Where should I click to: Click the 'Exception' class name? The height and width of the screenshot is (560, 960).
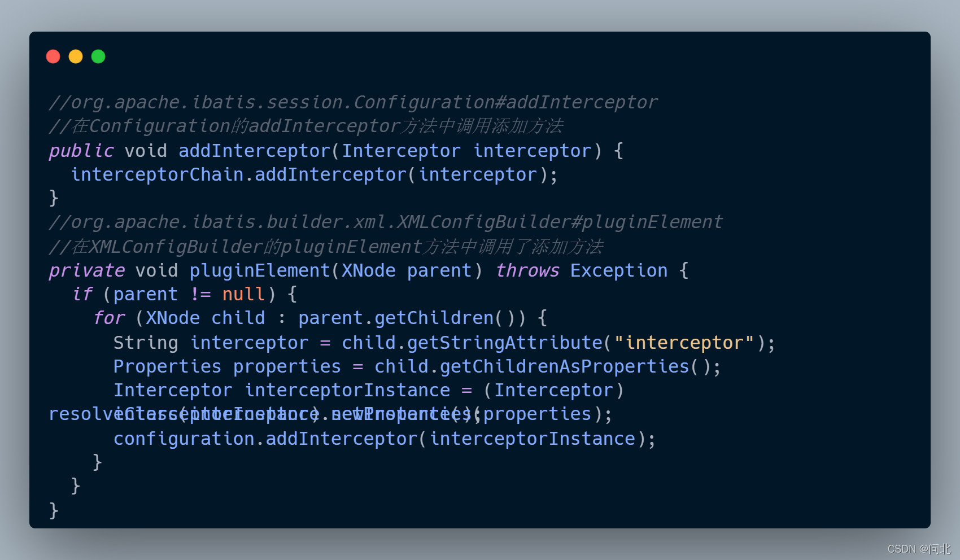[618, 270]
